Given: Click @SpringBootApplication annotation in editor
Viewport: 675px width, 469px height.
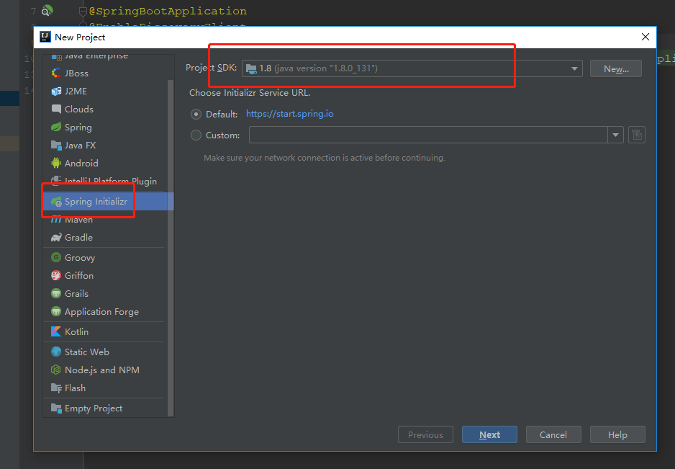Looking at the screenshot, I should point(168,12).
